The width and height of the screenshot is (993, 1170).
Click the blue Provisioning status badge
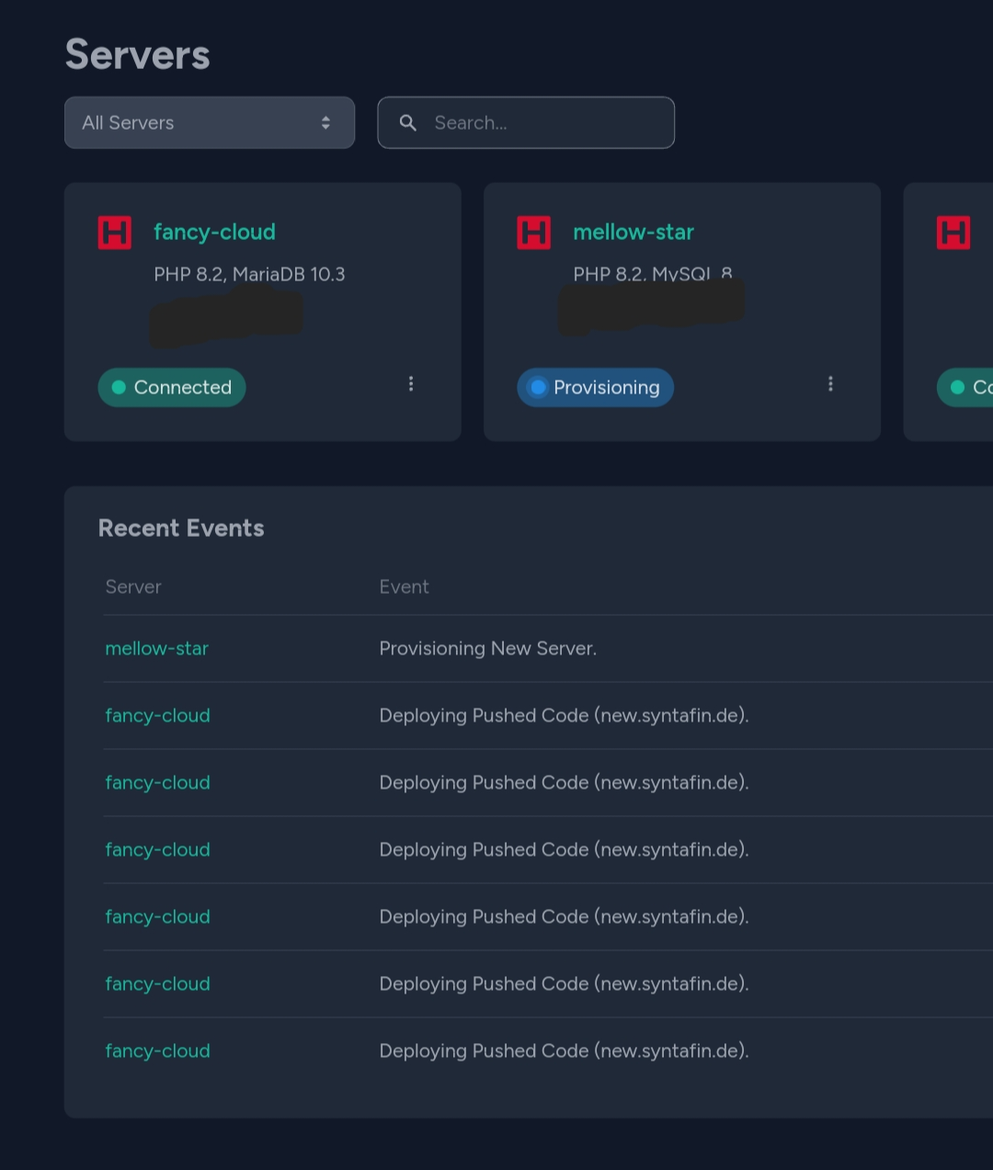click(x=596, y=387)
